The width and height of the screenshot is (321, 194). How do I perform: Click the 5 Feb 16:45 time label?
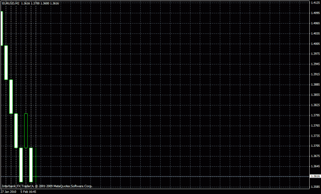point(28,192)
